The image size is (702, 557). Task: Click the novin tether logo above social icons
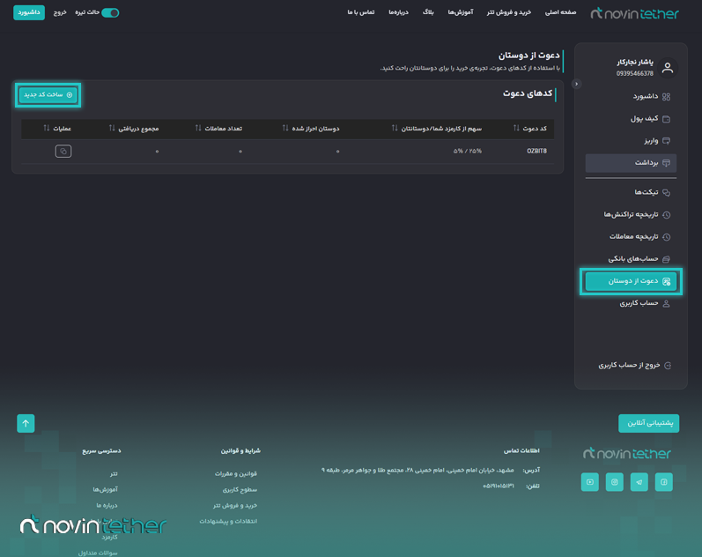click(x=627, y=454)
